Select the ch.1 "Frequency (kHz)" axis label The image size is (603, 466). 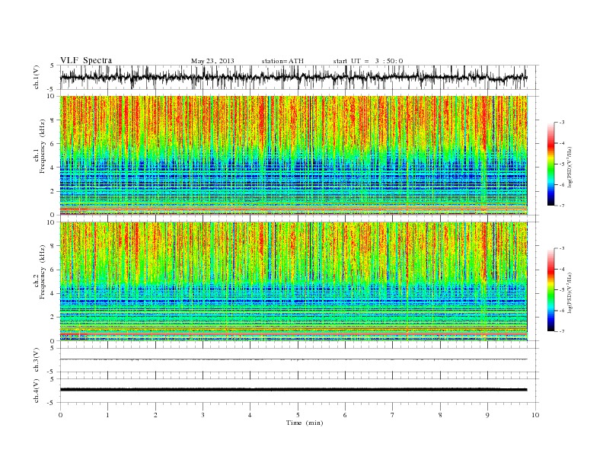pos(42,146)
